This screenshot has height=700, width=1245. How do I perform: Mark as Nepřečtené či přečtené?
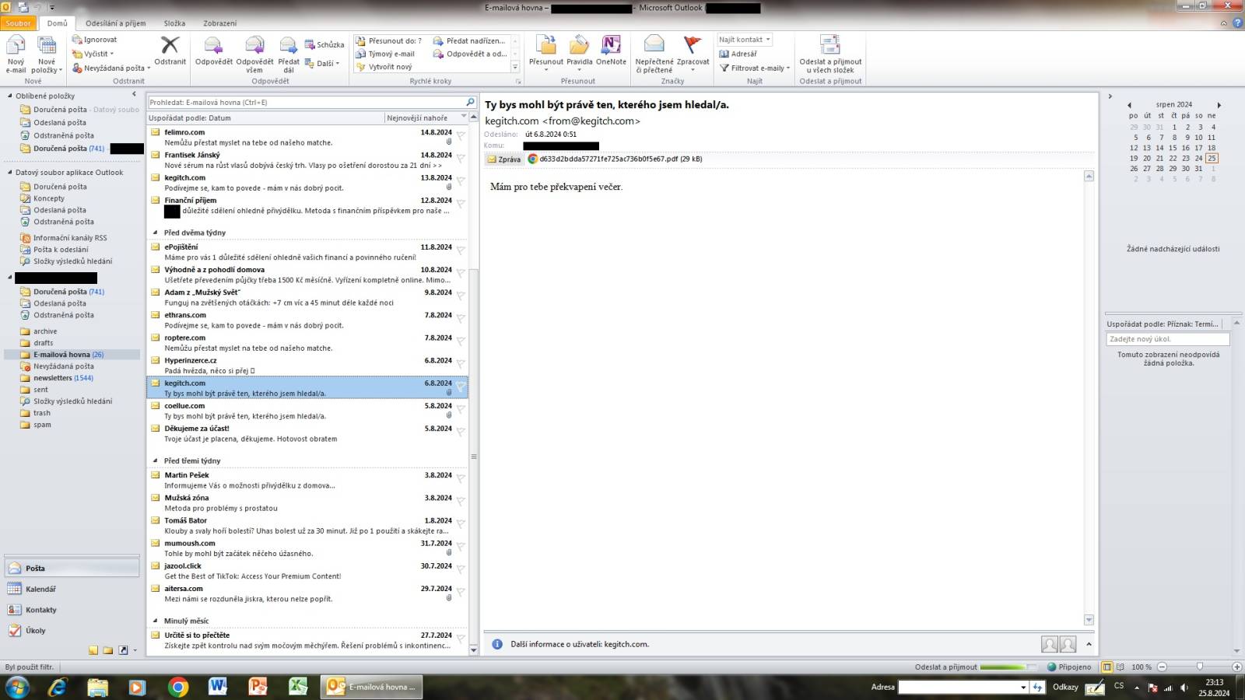(654, 54)
